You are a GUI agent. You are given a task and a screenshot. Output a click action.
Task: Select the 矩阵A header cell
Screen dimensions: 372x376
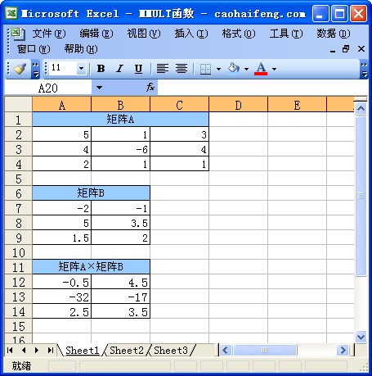121,120
